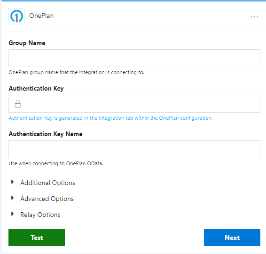Click the green Test button
The height and width of the screenshot is (254, 266).
[x=37, y=238]
